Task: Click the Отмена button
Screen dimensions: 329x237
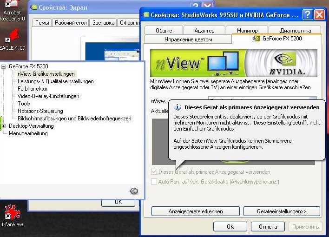Action: (268, 226)
